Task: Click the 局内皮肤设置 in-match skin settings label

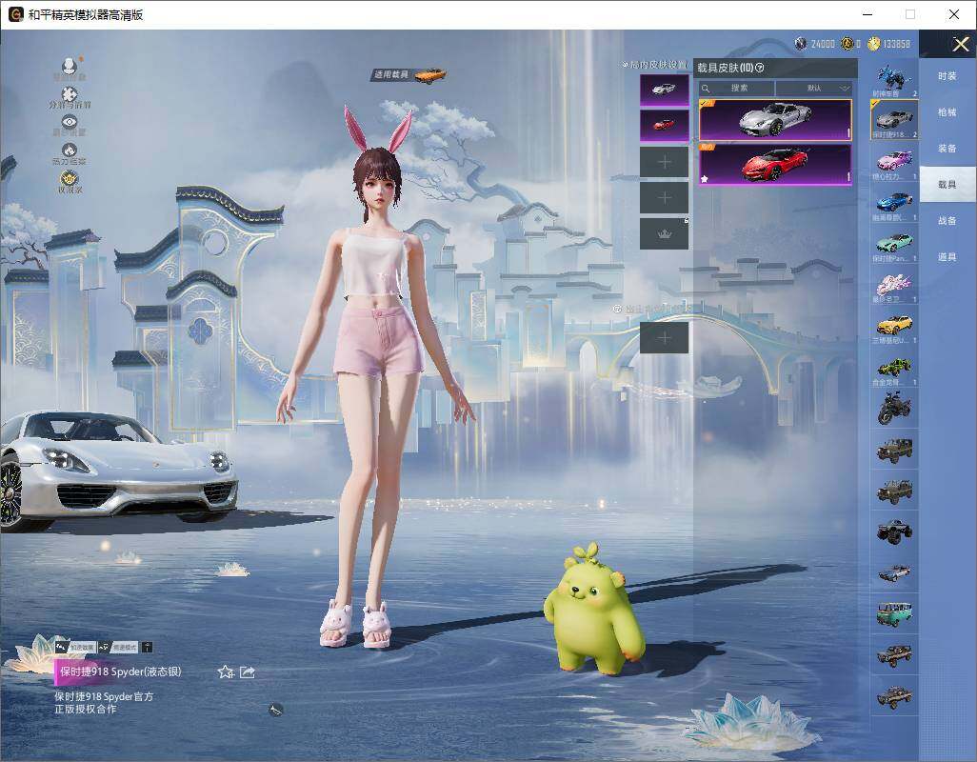Action: [x=655, y=65]
